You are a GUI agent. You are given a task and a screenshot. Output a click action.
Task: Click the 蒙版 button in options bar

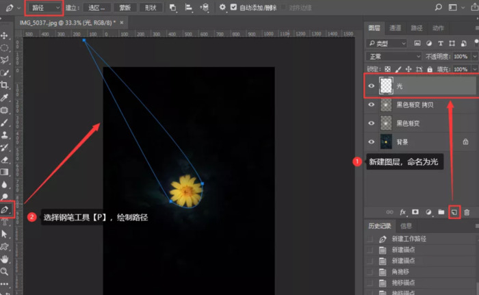(124, 8)
